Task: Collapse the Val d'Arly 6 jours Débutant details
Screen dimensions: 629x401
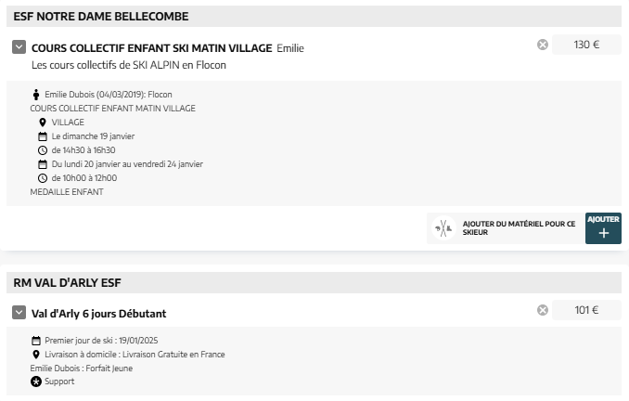Action: 19,312
